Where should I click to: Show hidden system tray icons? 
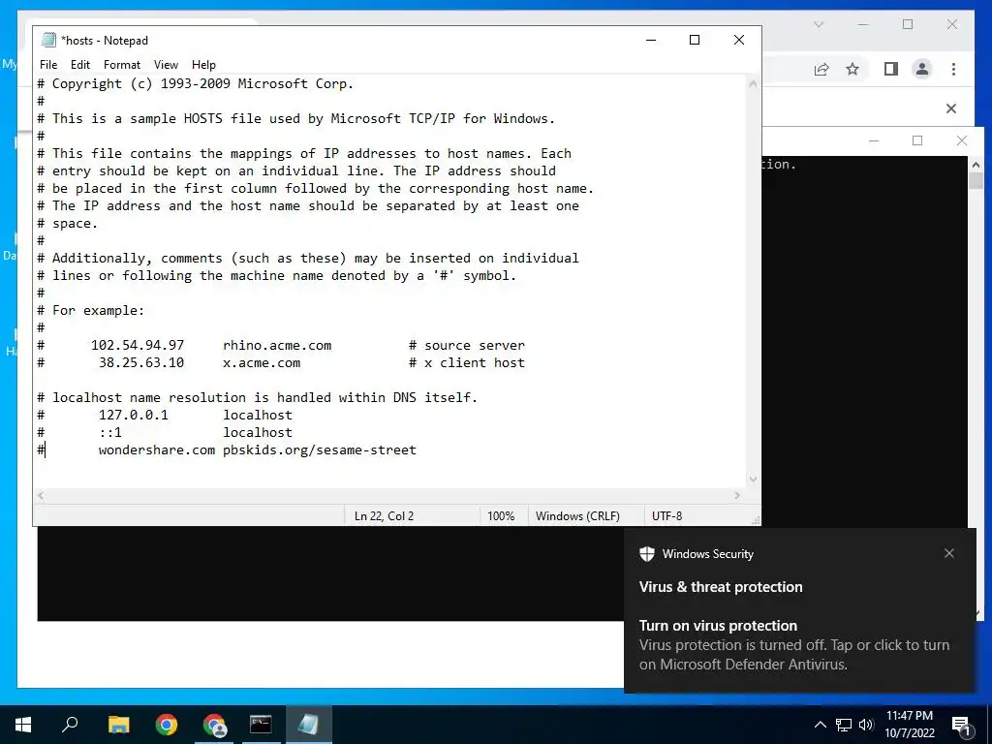pyautogui.click(x=820, y=725)
